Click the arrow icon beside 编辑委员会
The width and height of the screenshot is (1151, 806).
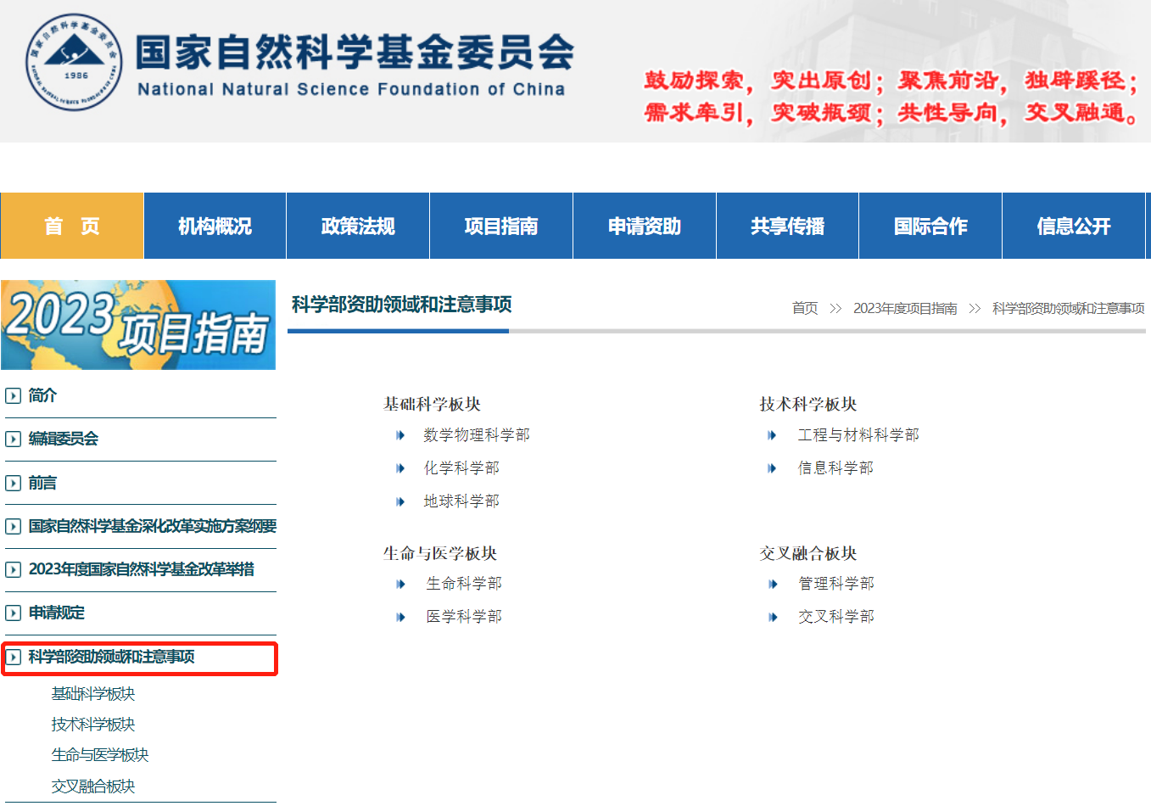coord(14,439)
